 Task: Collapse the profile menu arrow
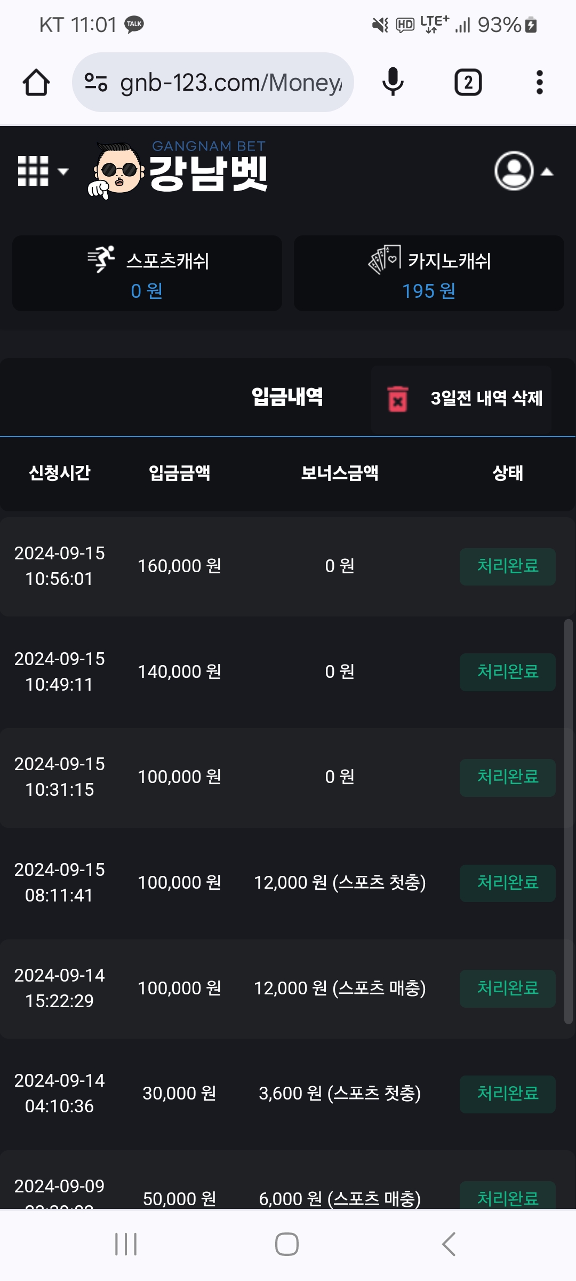pos(547,172)
